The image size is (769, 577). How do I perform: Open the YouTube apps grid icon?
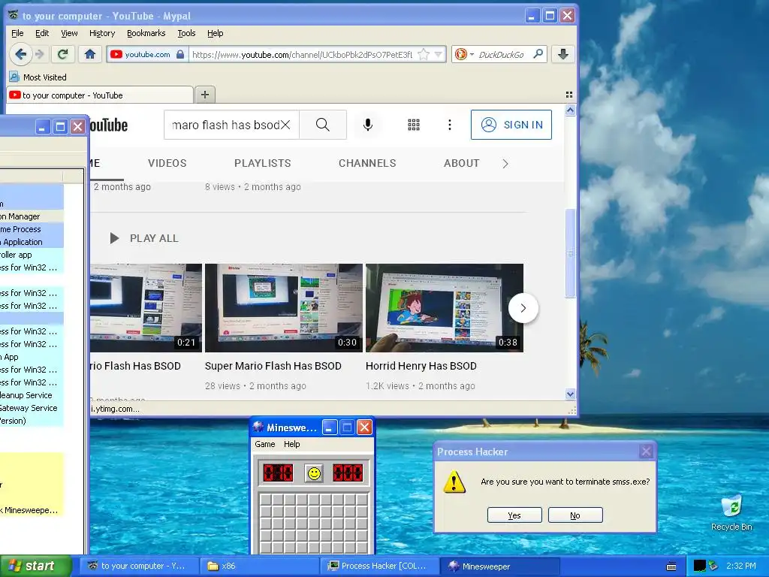[x=414, y=125]
